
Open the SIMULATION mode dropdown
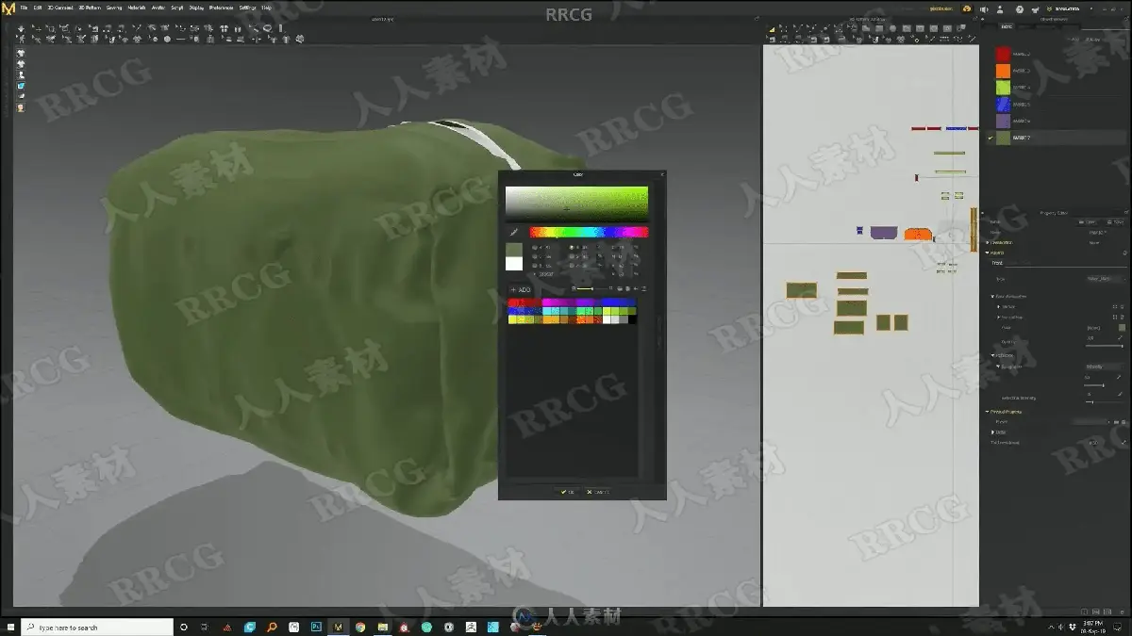pyautogui.click(x=1069, y=8)
